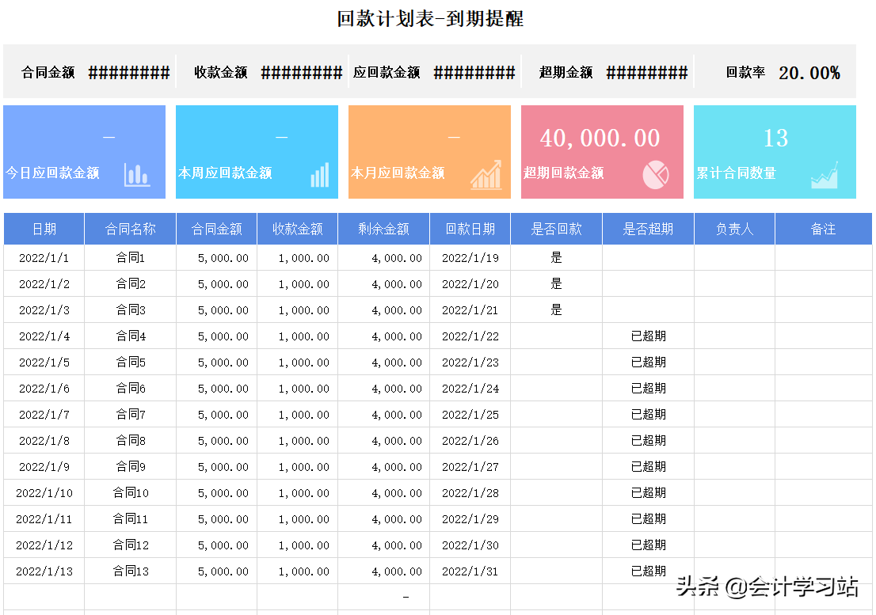Click the signal bars icon on 本周应回款金额 card
876x615 pixels.
(320, 175)
